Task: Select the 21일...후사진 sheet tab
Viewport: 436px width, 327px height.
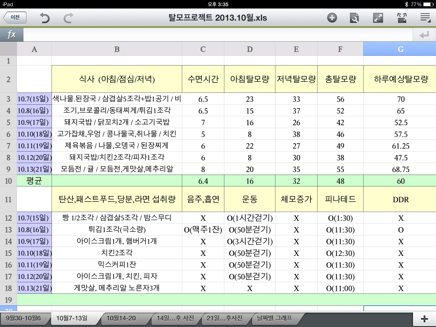Action: (x=225, y=318)
